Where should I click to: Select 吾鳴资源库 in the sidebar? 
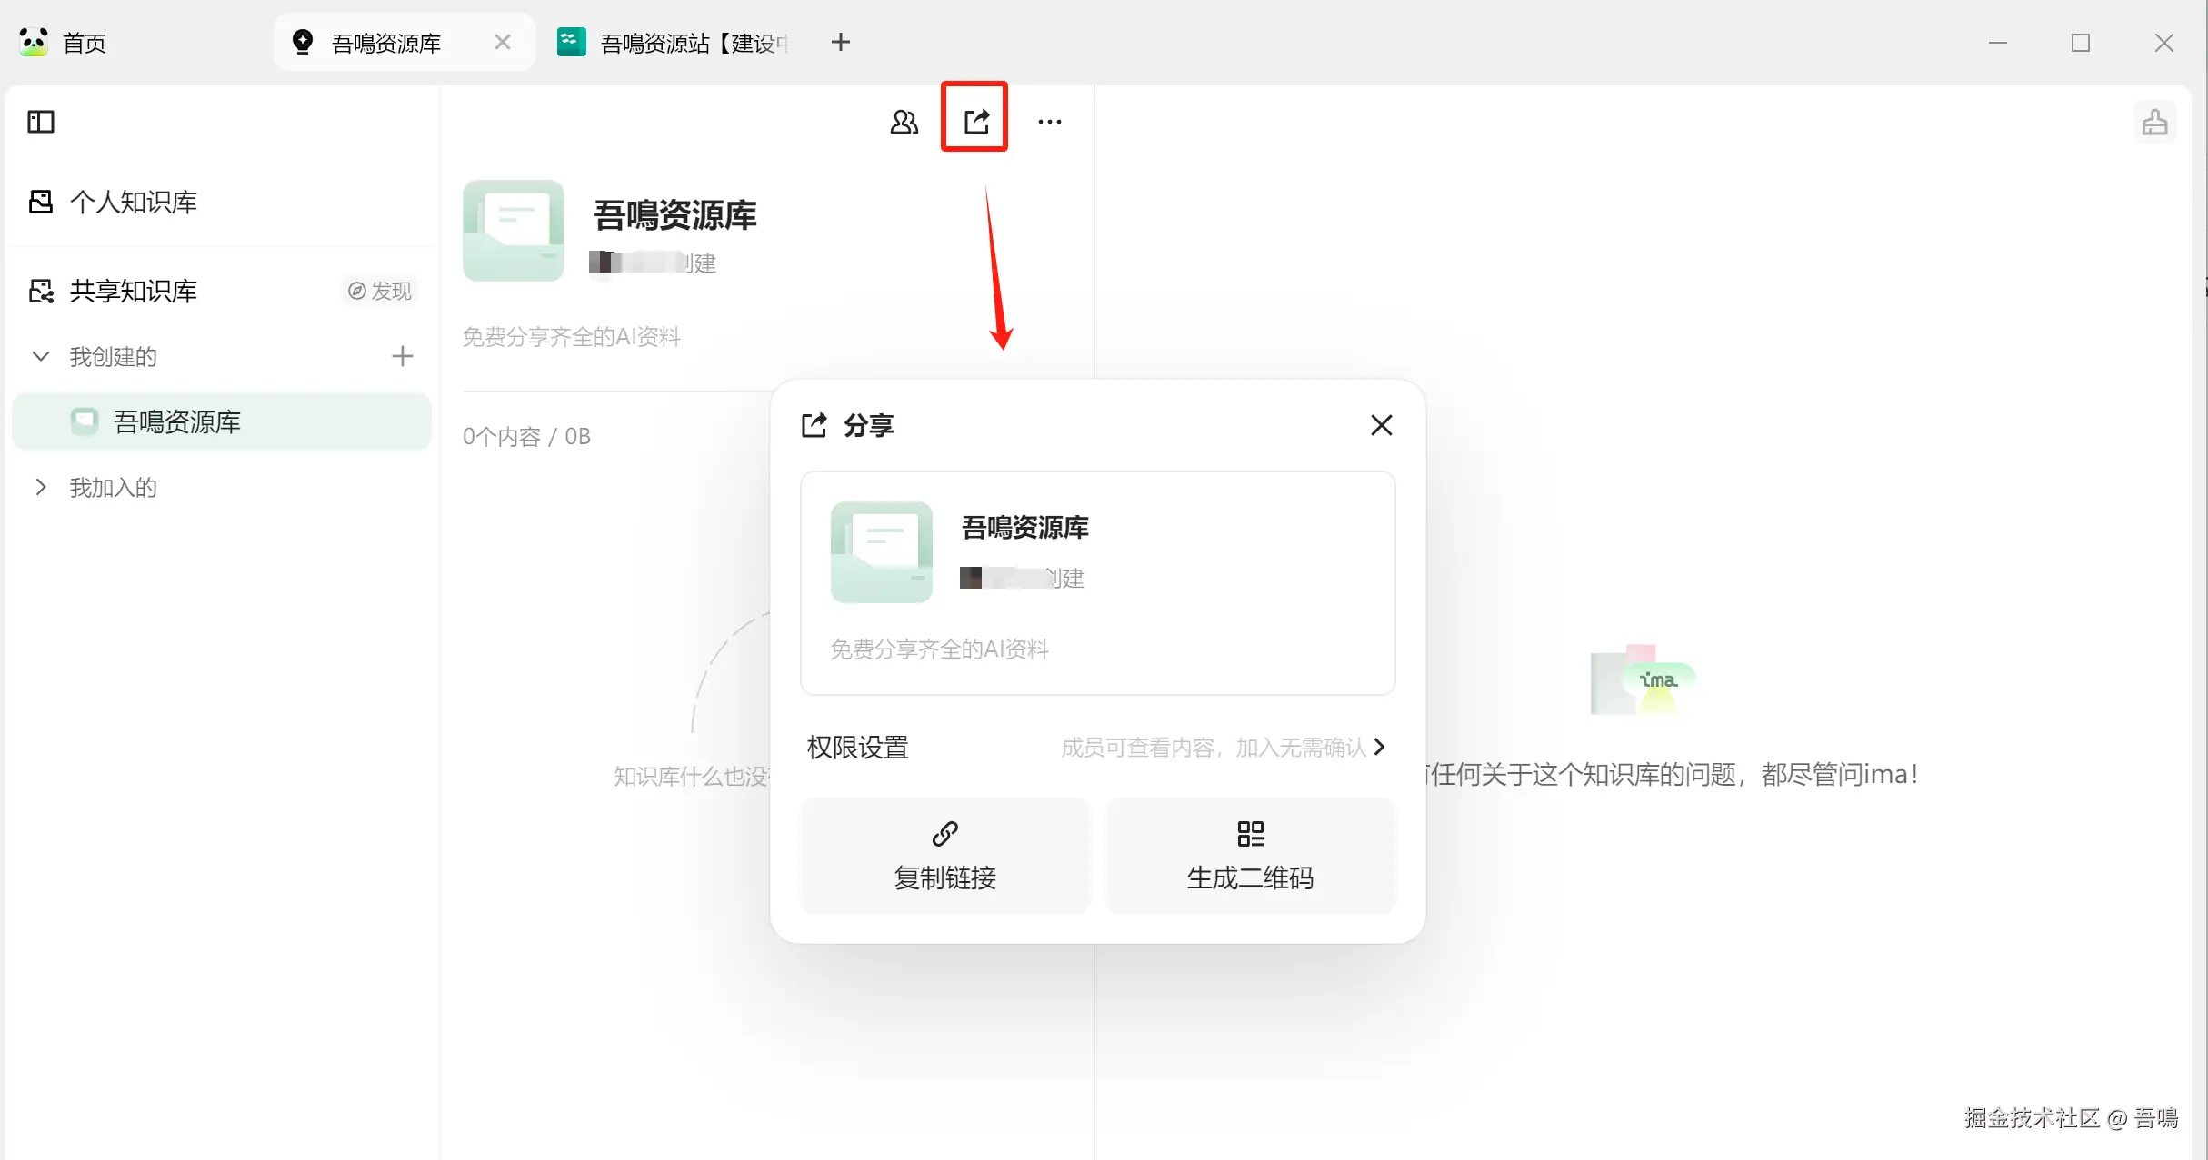176,421
